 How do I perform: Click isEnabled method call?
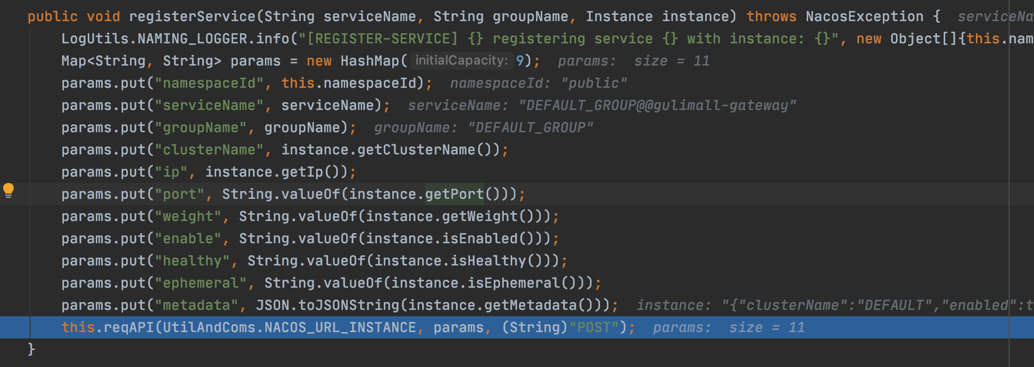tap(480, 238)
